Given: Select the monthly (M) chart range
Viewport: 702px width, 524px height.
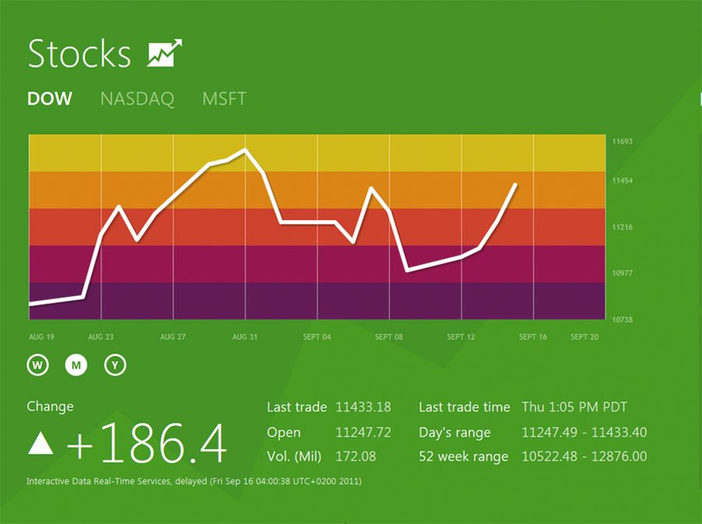Looking at the screenshot, I should click(76, 365).
